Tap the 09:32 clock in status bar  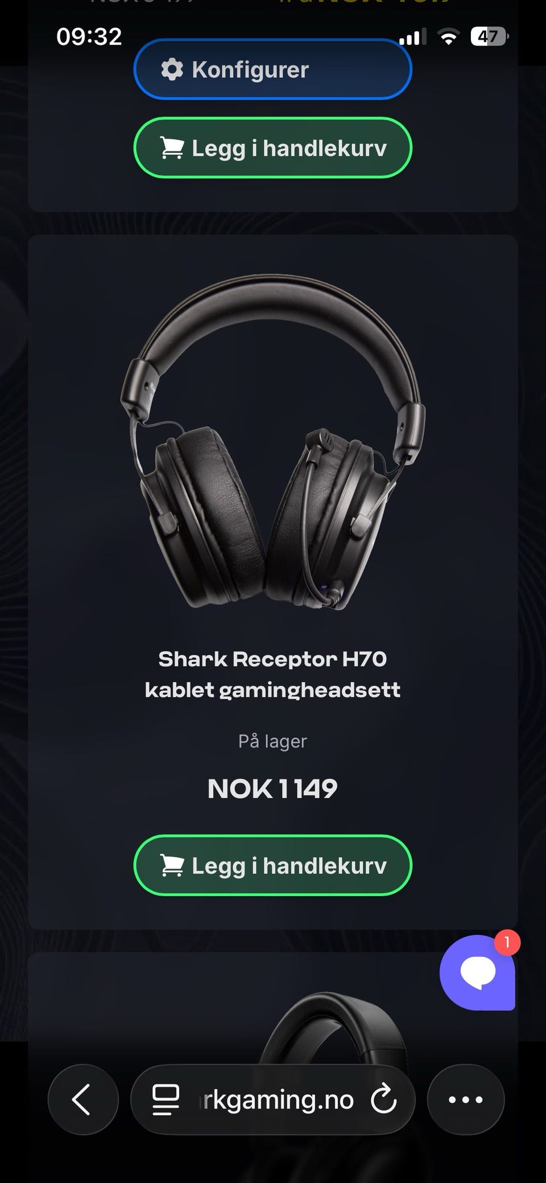pyautogui.click(x=89, y=37)
